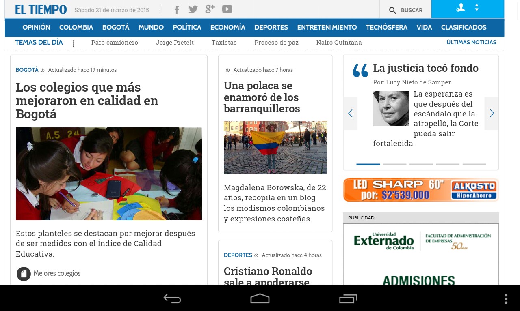Viewport: 520px width, 311px height.
Task: Show next opinion column with right arrow
Action: click(x=492, y=114)
